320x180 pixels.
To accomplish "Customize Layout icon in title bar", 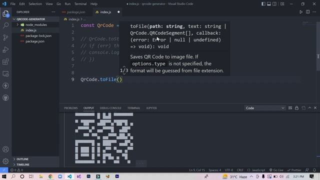I will coord(282,4).
